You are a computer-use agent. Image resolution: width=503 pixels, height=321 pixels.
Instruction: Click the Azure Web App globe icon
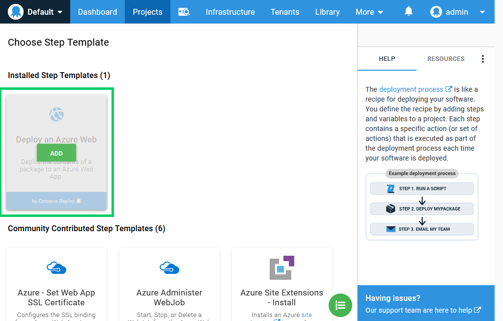coord(56,114)
